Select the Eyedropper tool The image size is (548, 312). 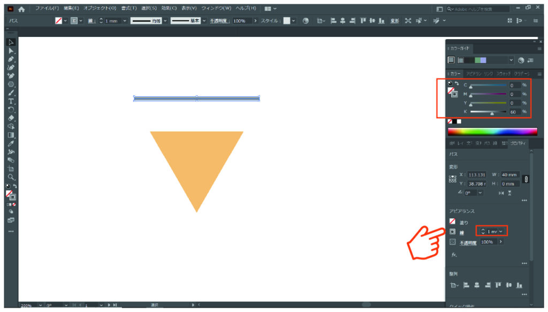click(11, 143)
